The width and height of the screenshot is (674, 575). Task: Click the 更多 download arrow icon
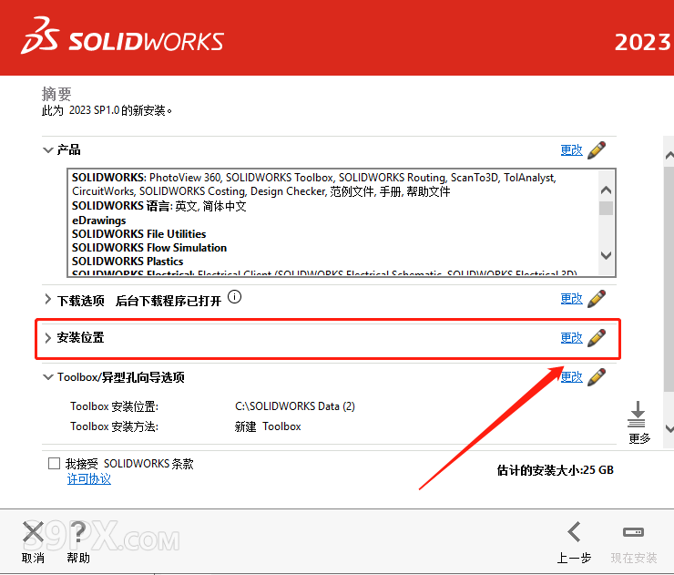pyautogui.click(x=638, y=416)
